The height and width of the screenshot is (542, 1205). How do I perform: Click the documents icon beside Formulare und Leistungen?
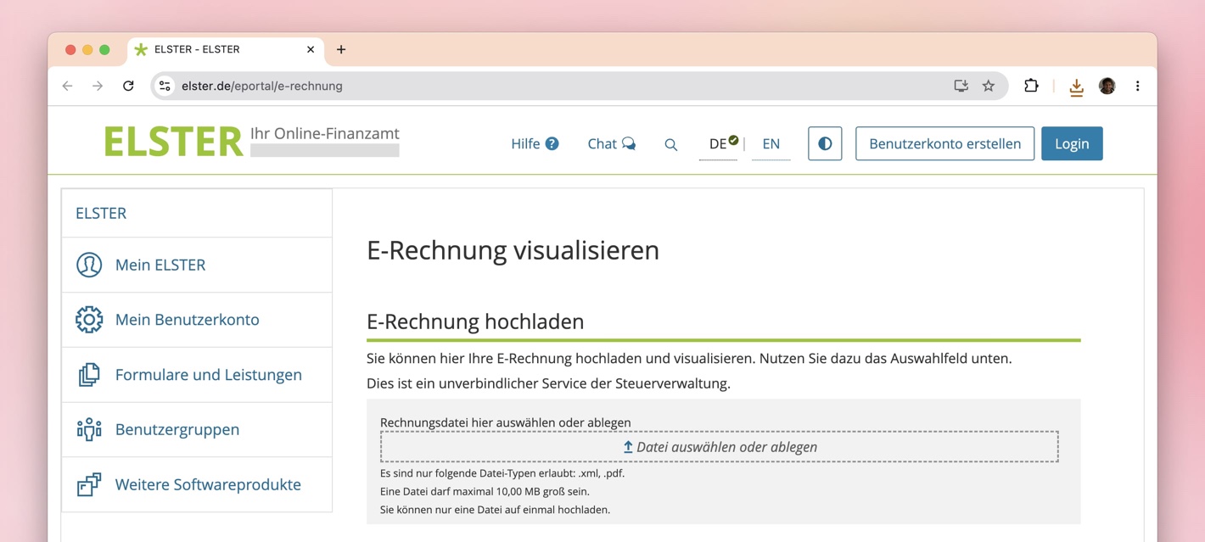tap(89, 374)
